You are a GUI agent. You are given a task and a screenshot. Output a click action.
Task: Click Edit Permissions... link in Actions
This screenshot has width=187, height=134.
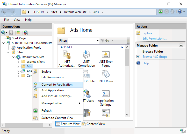(155, 39)
